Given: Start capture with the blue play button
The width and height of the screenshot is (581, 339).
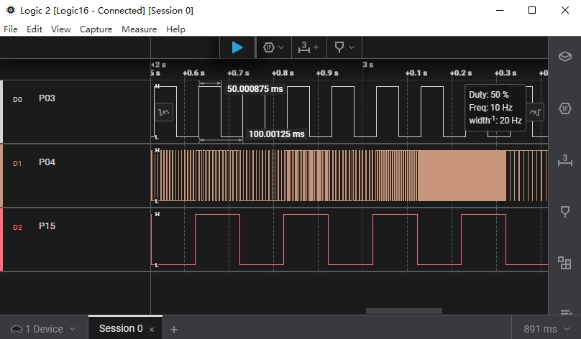Looking at the screenshot, I should point(237,47).
